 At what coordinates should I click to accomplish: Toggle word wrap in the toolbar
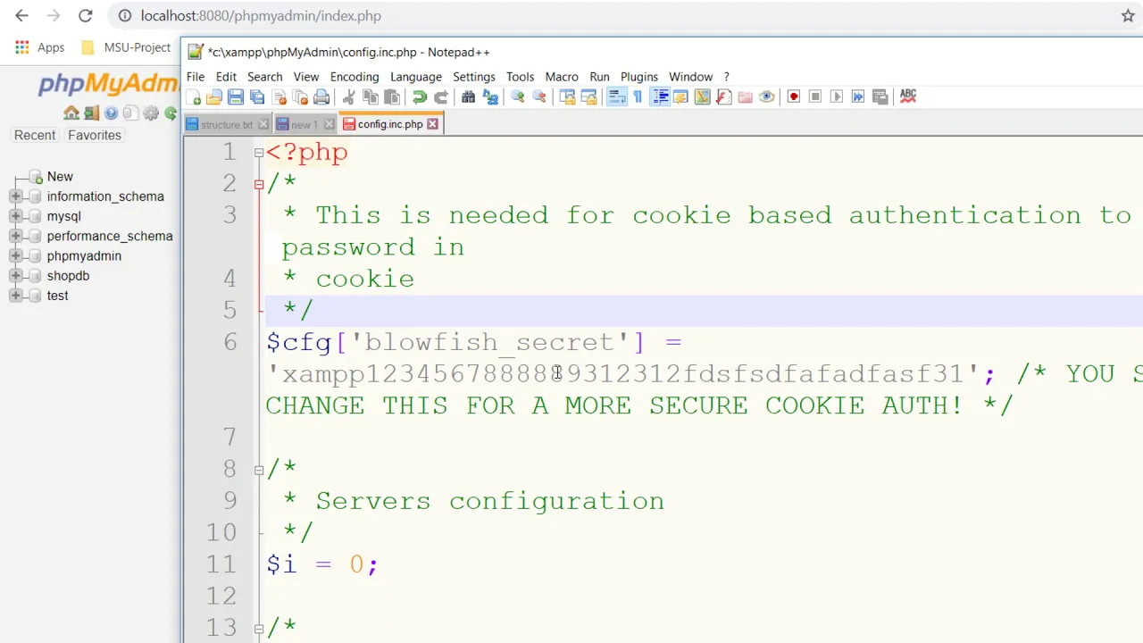[x=616, y=96]
